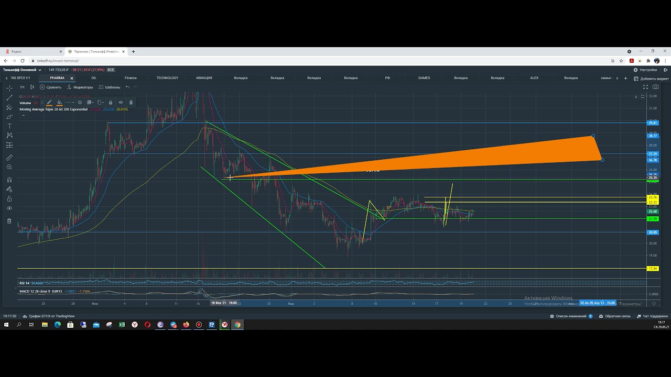Click the ВСЕ period badge
Viewport: 671px width, 377px height.
111,70
